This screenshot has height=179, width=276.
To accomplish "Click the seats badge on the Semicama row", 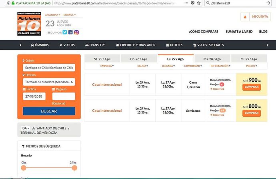I will 222,111.
